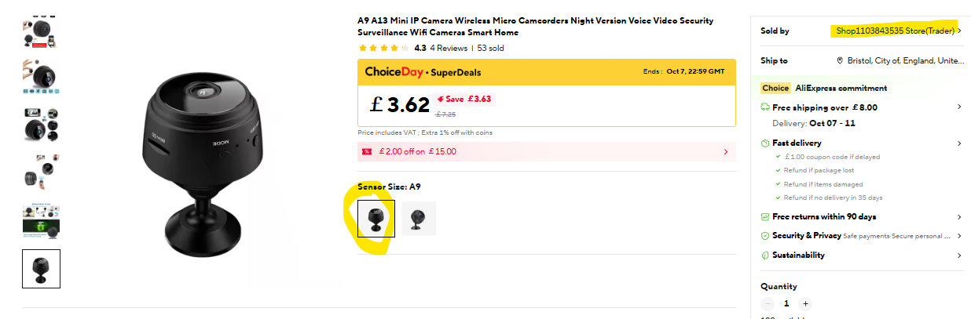This screenshot has height=319, width=971.
Task: Click the Sustainability leaf icon
Action: coord(765,256)
